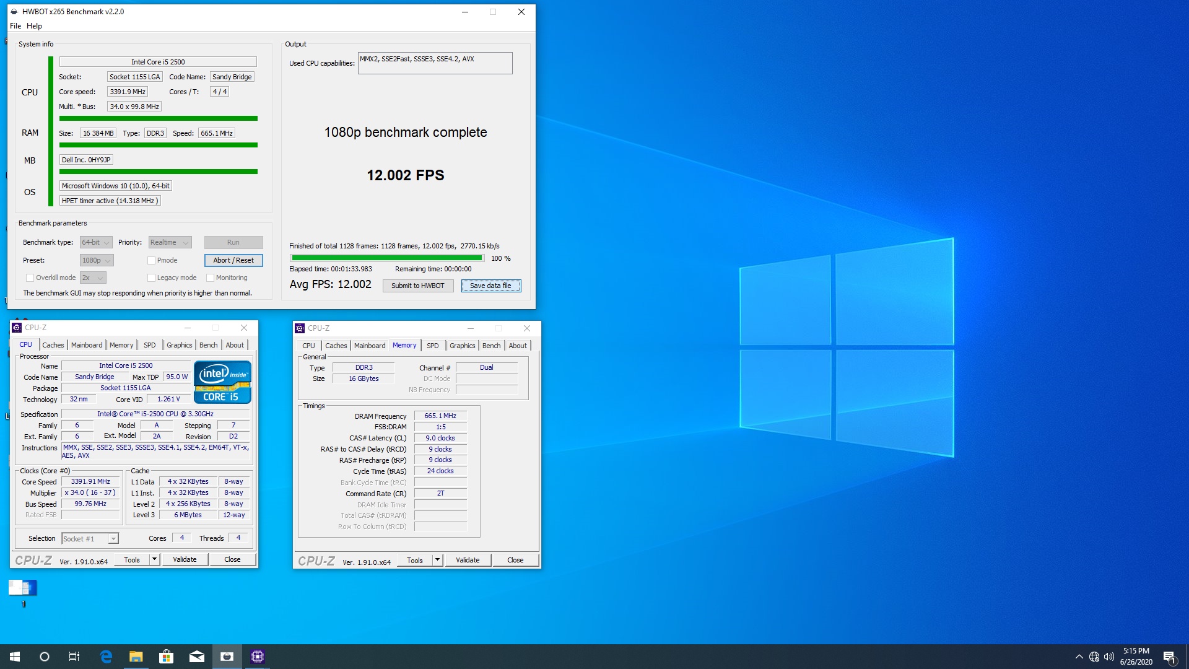Expand Tools arrow in left CPU-Z window

pos(154,559)
